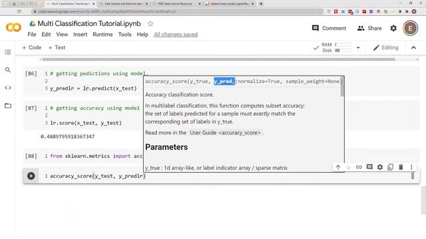The image size is (426, 239).
Task: Open the Runtime menu
Action: point(103,35)
